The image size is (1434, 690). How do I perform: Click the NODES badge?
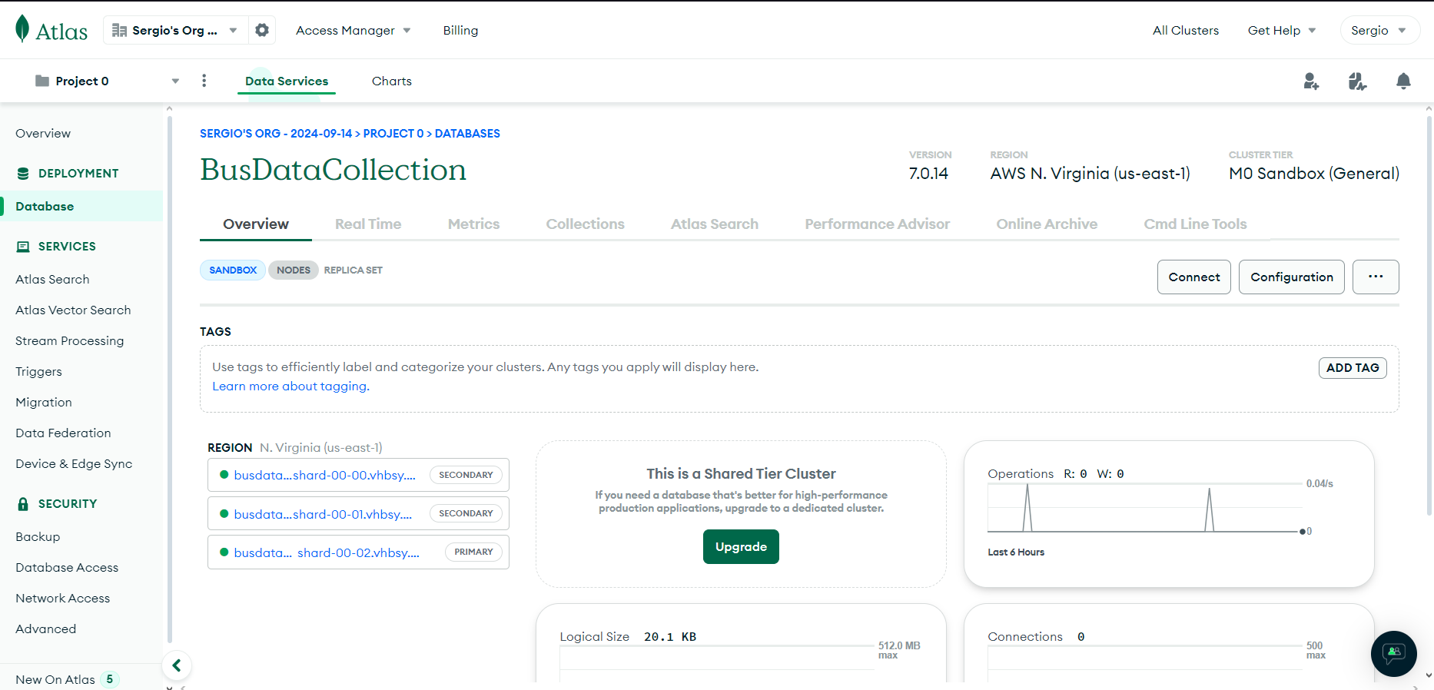[x=294, y=270]
